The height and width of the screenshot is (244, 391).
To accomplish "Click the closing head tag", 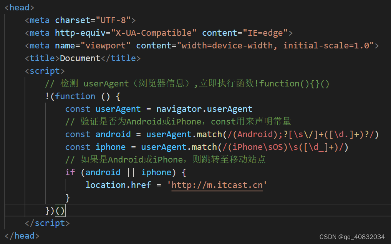I will 22,236.
